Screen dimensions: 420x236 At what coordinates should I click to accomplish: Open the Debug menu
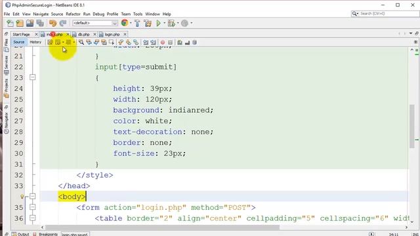point(98,14)
